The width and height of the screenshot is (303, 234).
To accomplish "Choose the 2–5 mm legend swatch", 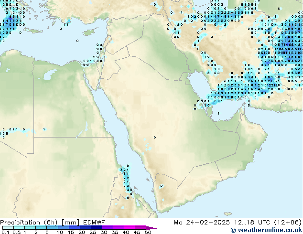I will (x=41, y=228).
